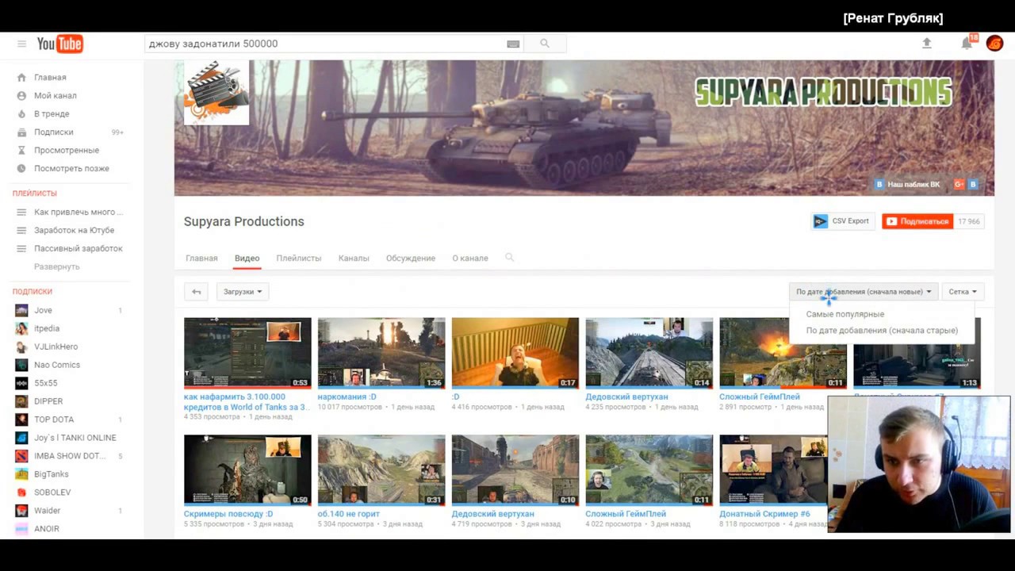Click the back arrow button near Загрузки
Image resolution: width=1015 pixels, height=571 pixels.
(x=196, y=292)
